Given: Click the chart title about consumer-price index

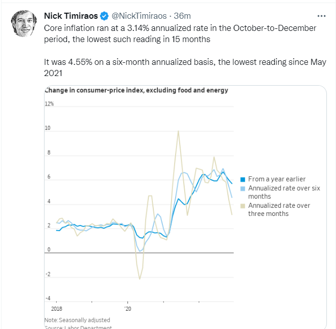Looking at the screenshot, I should coord(137,90).
